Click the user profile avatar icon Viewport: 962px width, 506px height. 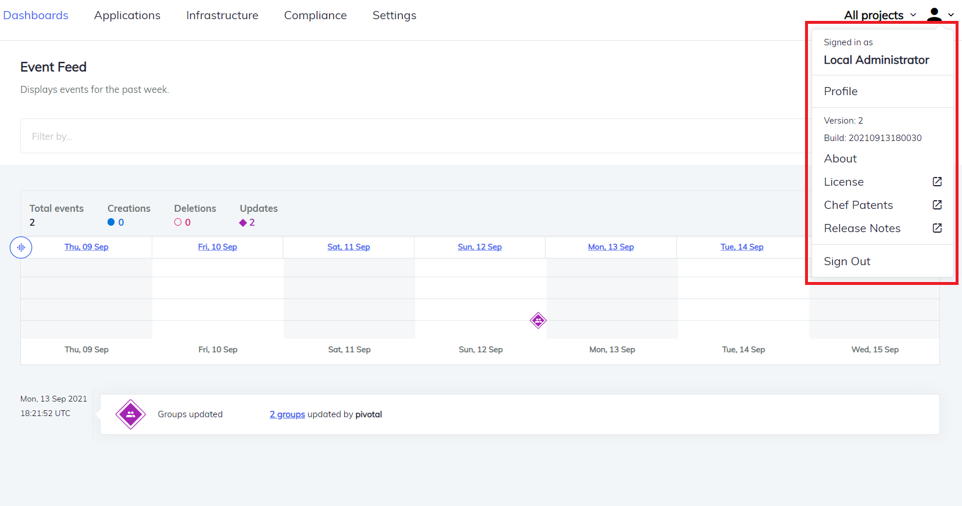point(934,15)
